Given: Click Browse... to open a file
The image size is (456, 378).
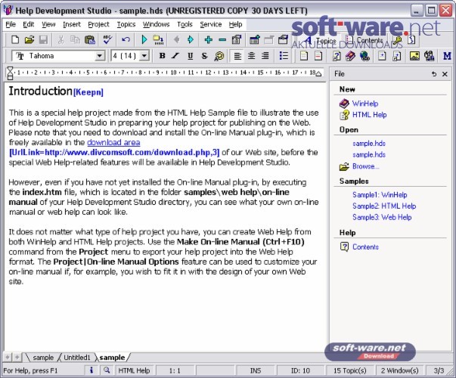Looking at the screenshot, I should (365, 166).
